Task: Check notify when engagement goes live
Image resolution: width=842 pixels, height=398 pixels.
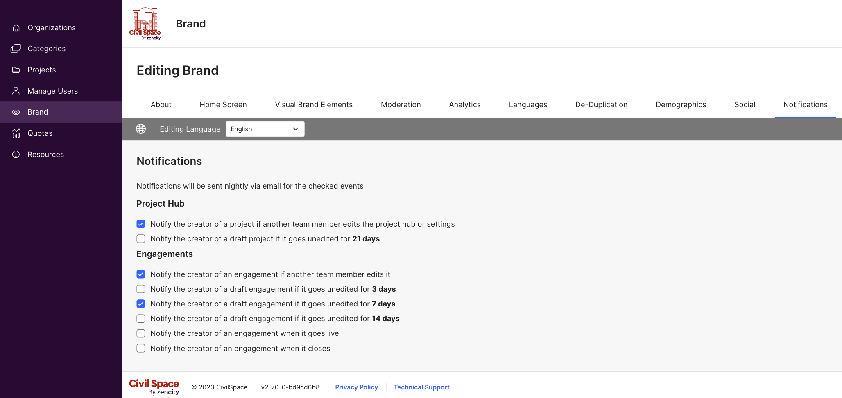Action: (x=141, y=333)
